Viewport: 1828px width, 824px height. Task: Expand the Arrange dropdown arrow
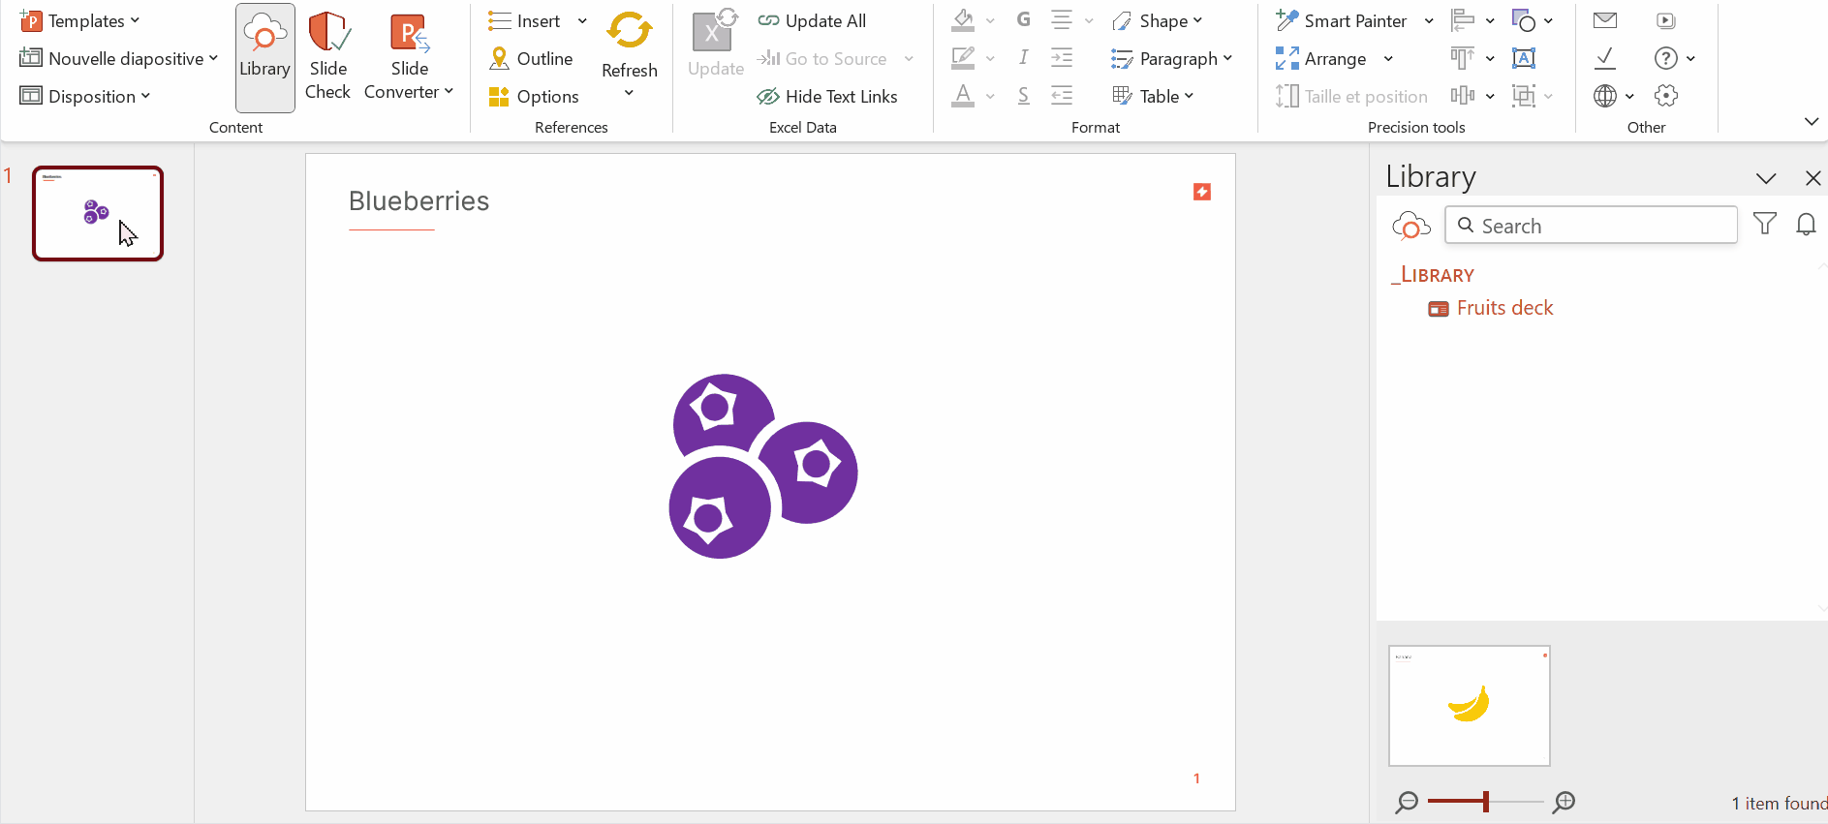pos(1388,58)
